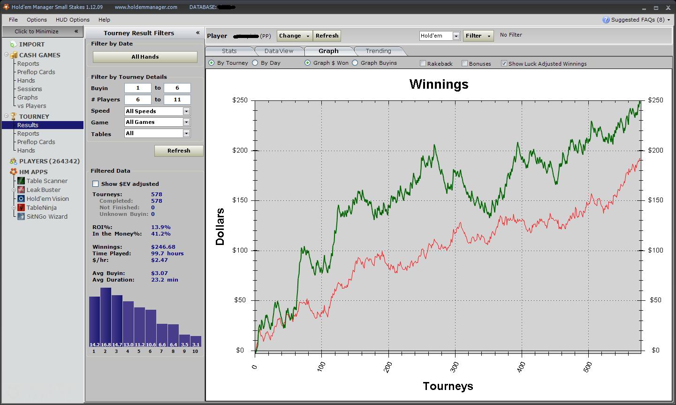Click the Click to Minimize bar
The width and height of the screenshot is (676, 405).
pyautogui.click(x=42, y=31)
